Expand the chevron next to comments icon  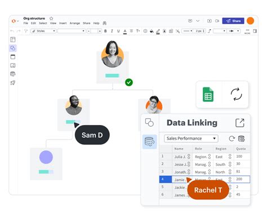pyautogui.click(x=198, y=21)
